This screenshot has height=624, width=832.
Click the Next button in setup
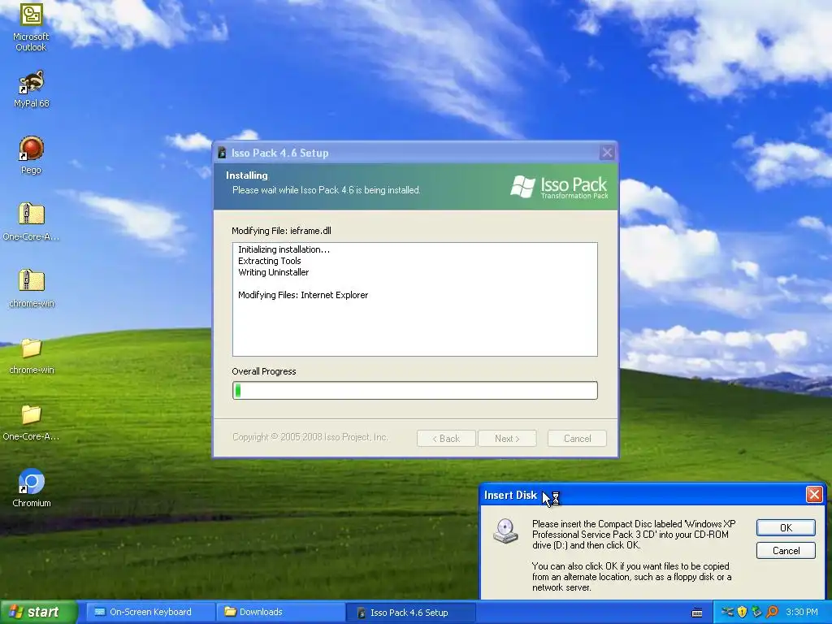point(507,438)
